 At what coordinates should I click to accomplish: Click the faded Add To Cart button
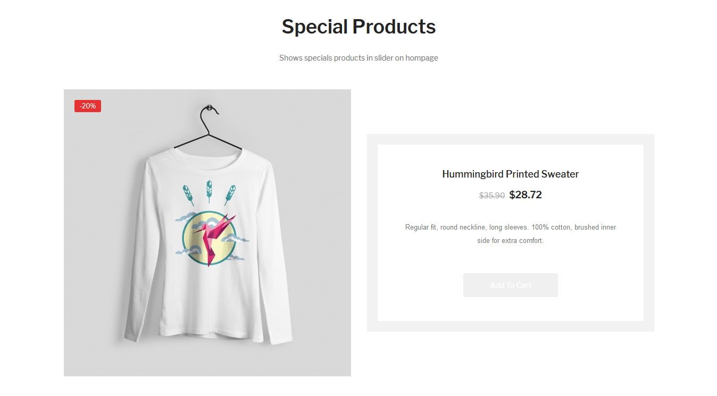510,285
